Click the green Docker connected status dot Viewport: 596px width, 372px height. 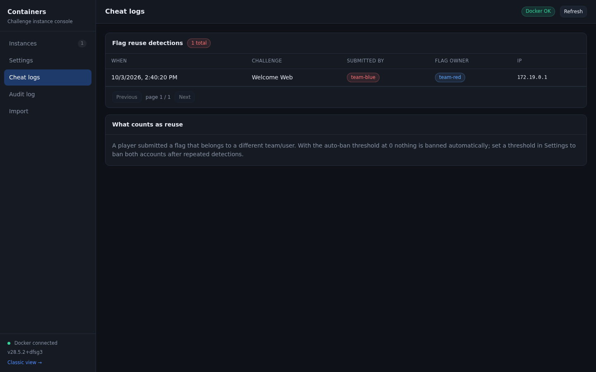(9, 343)
